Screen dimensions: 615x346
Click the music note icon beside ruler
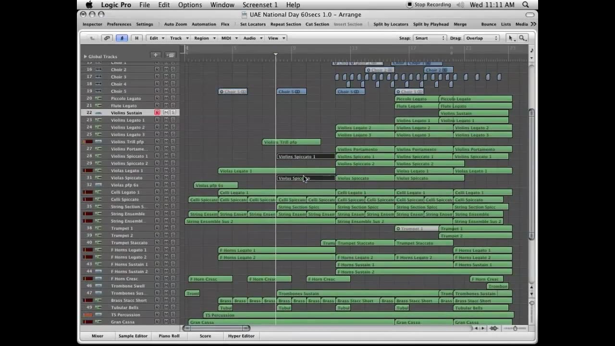coord(531,50)
